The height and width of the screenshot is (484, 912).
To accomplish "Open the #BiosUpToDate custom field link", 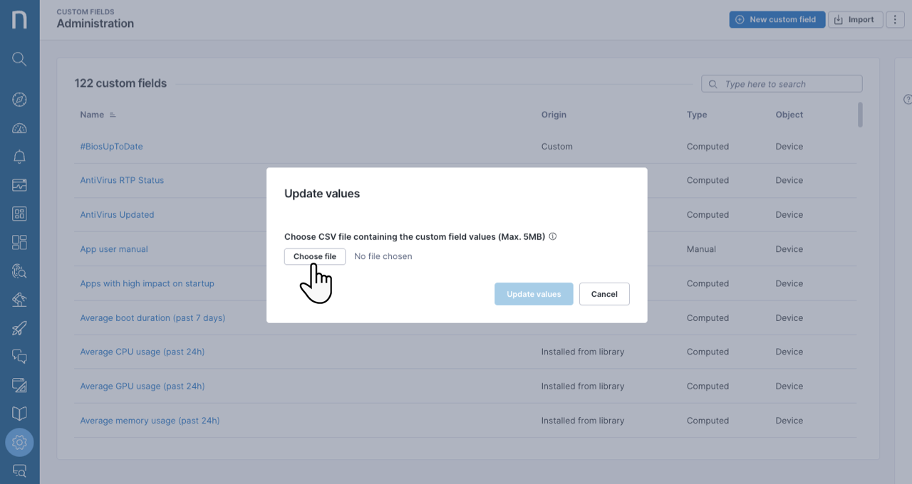I will click(x=111, y=147).
